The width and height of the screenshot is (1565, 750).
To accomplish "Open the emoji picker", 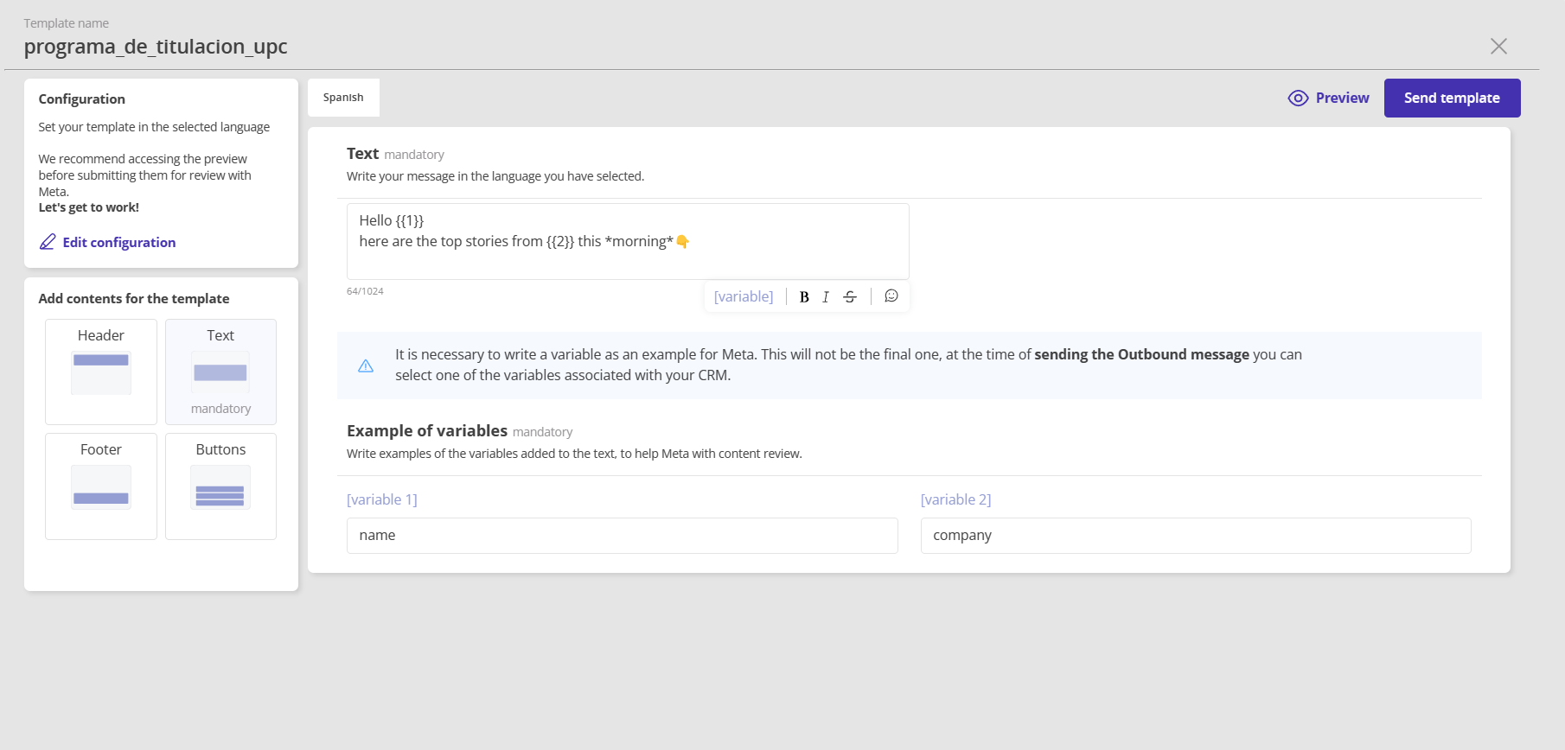I will coord(891,296).
